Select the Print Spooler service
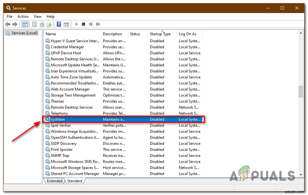The width and height of the screenshot is (308, 195). [61, 149]
